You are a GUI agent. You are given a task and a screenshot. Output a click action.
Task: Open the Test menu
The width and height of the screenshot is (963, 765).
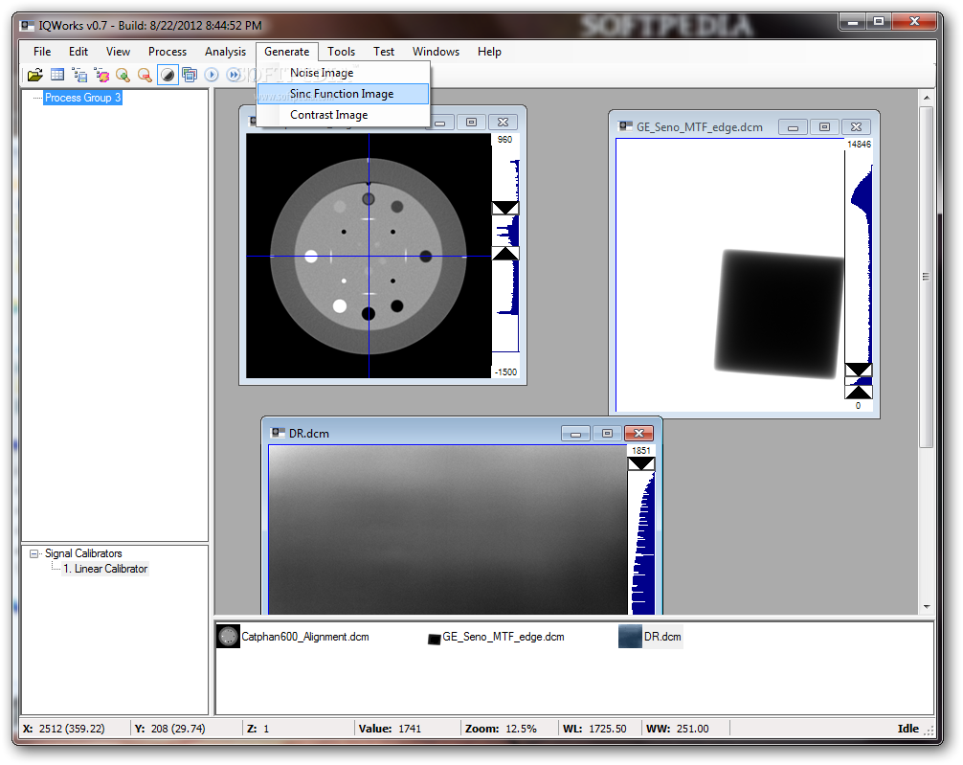point(384,52)
